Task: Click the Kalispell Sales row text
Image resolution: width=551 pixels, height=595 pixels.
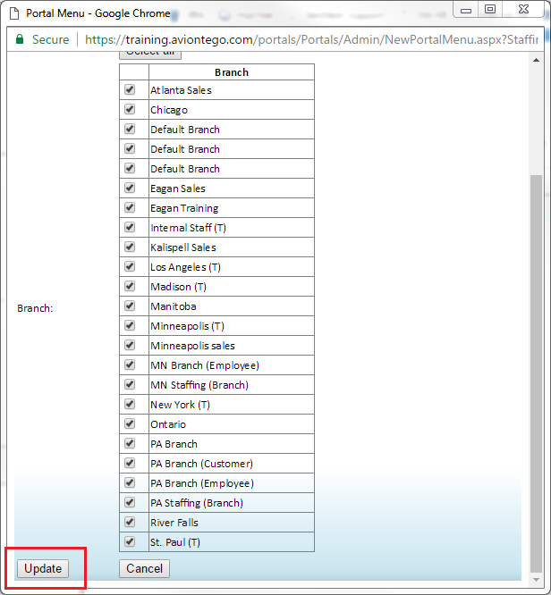Action: (183, 247)
